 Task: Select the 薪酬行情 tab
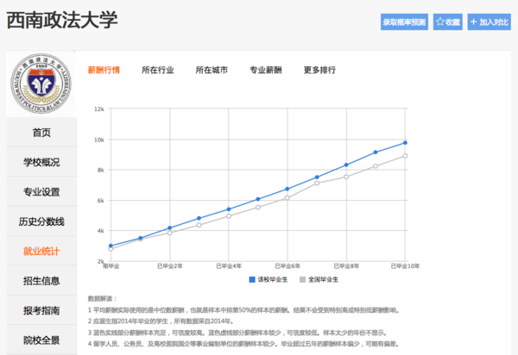(104, 70)
